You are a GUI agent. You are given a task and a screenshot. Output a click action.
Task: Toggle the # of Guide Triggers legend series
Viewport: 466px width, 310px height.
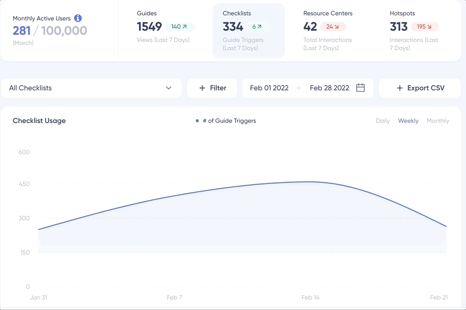tap(226, 121)
